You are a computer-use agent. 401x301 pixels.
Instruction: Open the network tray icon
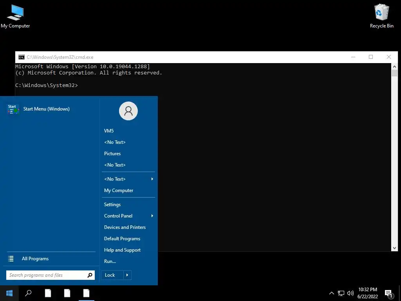coord(341,293)
